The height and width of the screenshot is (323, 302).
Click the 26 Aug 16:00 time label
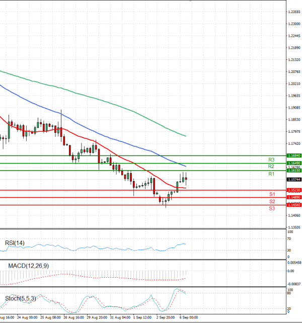pos(74,317)
